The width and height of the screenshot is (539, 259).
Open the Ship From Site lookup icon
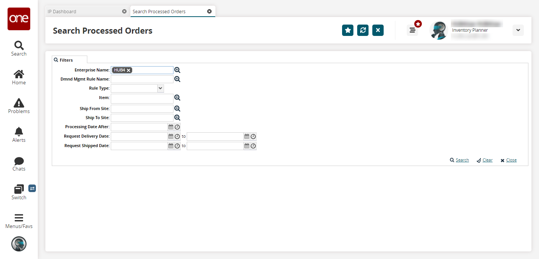177,109
